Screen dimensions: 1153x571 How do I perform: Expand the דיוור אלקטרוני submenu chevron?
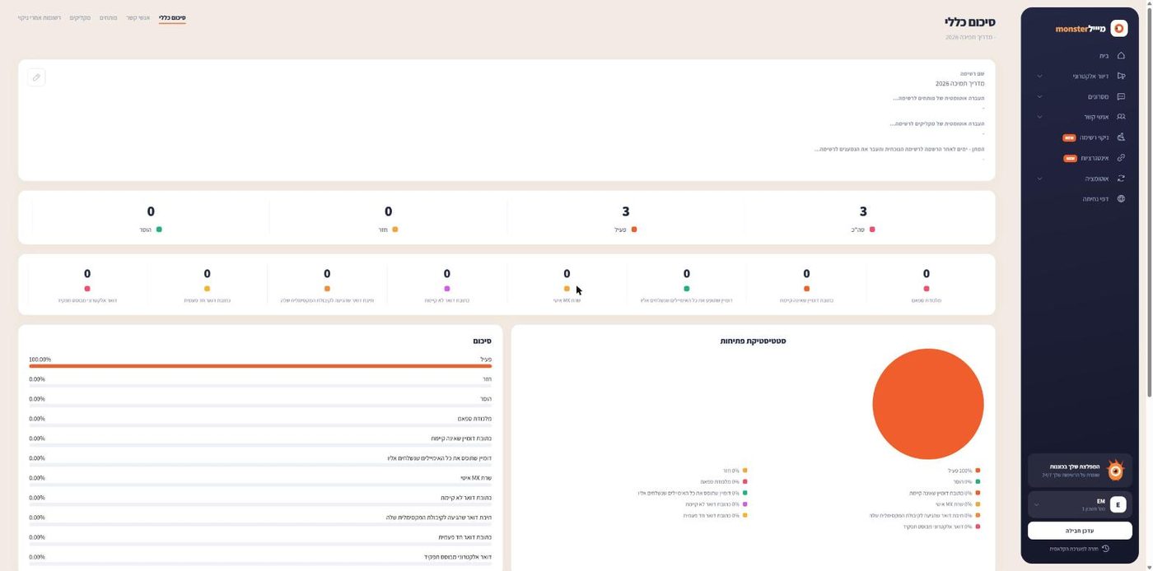1039,77
